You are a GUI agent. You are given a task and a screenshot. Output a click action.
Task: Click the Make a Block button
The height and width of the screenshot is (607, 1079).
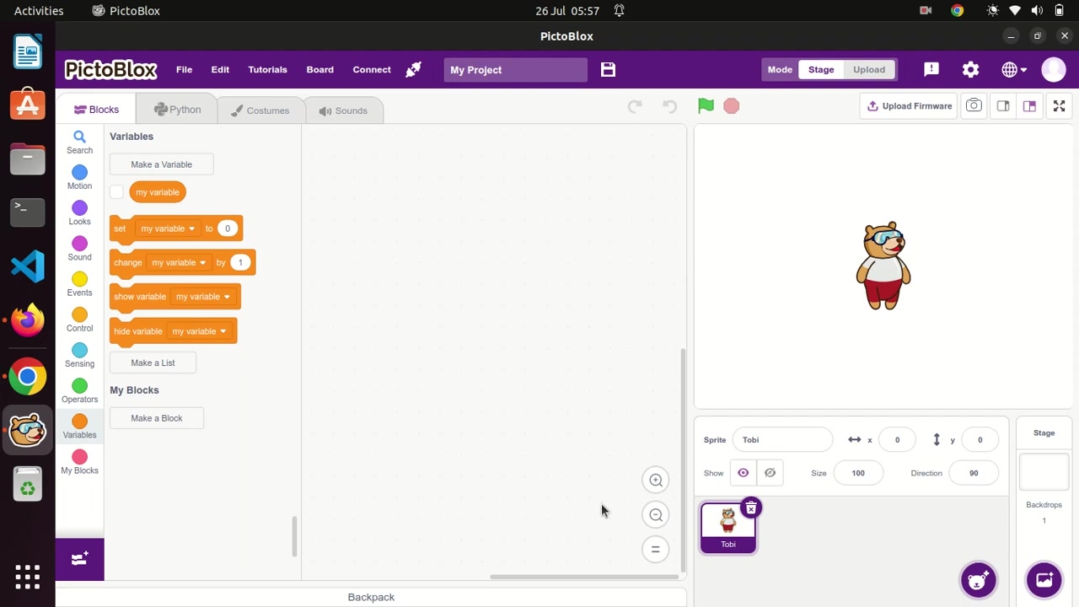(156, 418)
